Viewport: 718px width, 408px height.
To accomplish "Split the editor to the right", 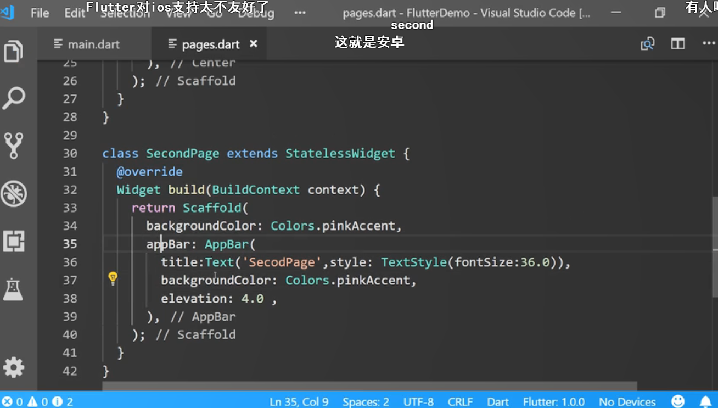I will (x=678, y=44).
